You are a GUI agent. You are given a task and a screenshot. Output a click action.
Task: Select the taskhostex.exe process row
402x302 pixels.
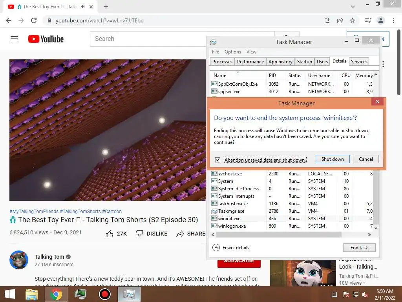292,204
